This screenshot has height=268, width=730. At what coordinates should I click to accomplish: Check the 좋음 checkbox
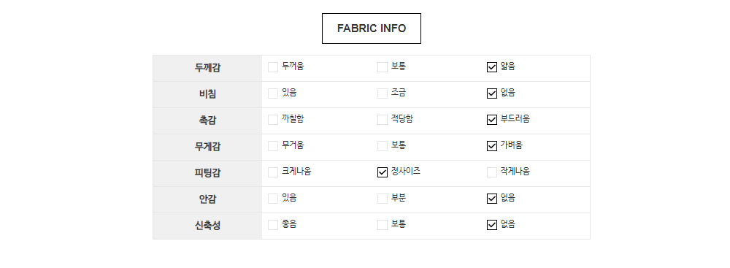[273, 225]
